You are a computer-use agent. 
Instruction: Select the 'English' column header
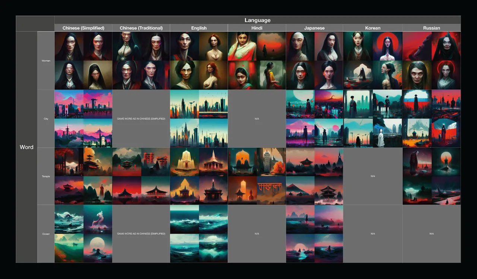click(x=199, y=28)
